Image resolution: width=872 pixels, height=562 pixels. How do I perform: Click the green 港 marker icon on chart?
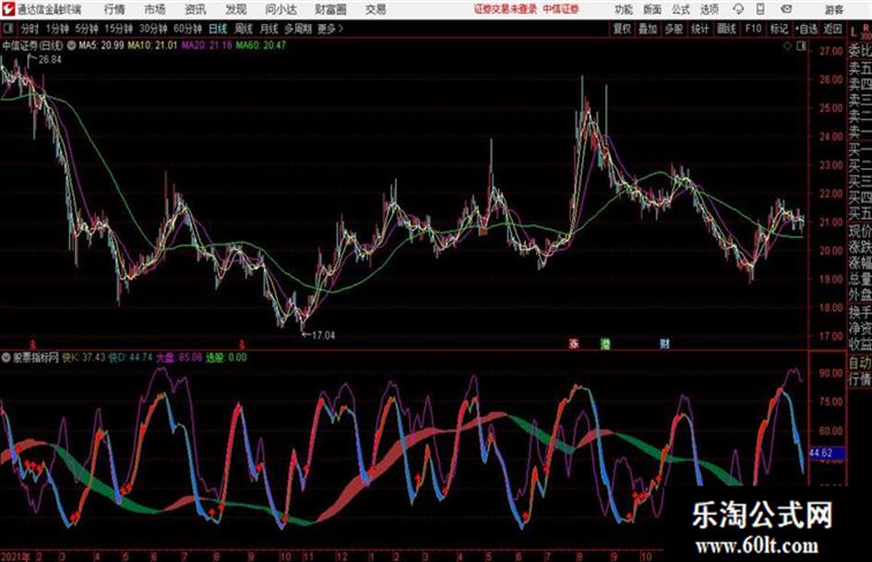[605, 343]
